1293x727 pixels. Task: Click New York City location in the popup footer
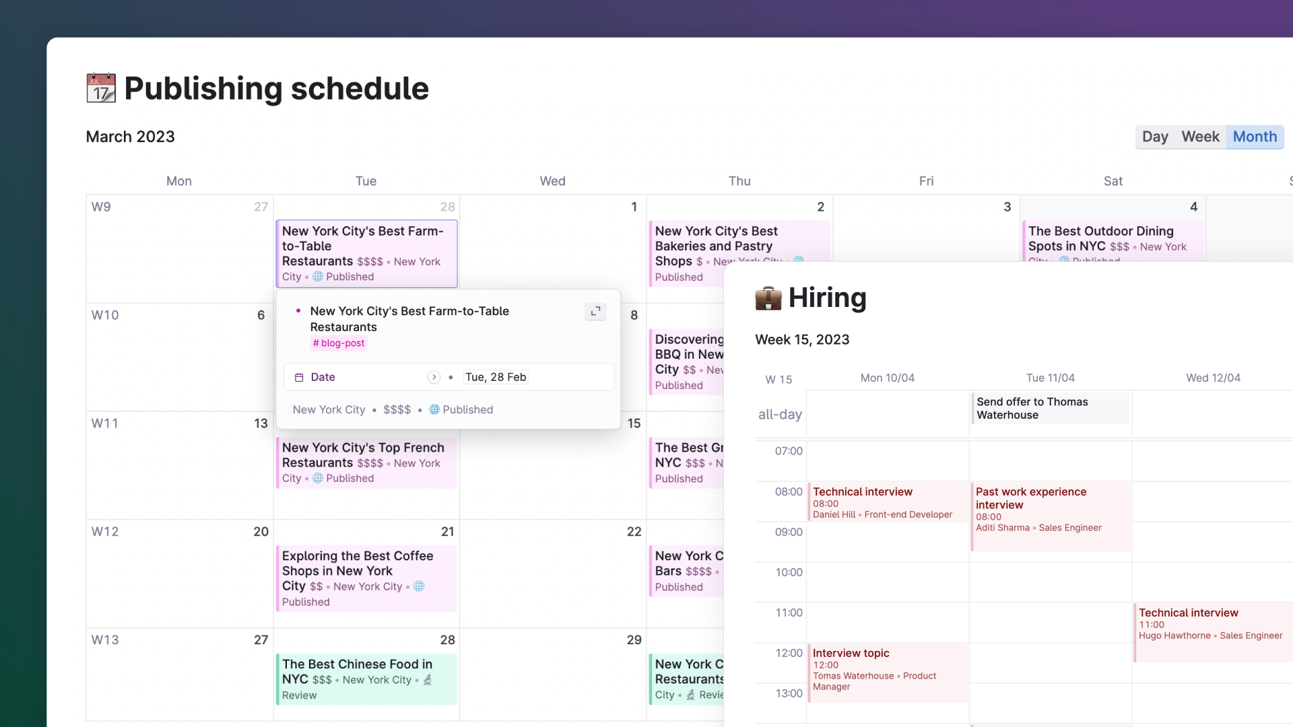(x=329, y=410)
